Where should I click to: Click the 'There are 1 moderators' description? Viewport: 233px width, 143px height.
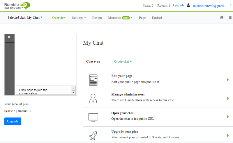[x=142, y=100]
